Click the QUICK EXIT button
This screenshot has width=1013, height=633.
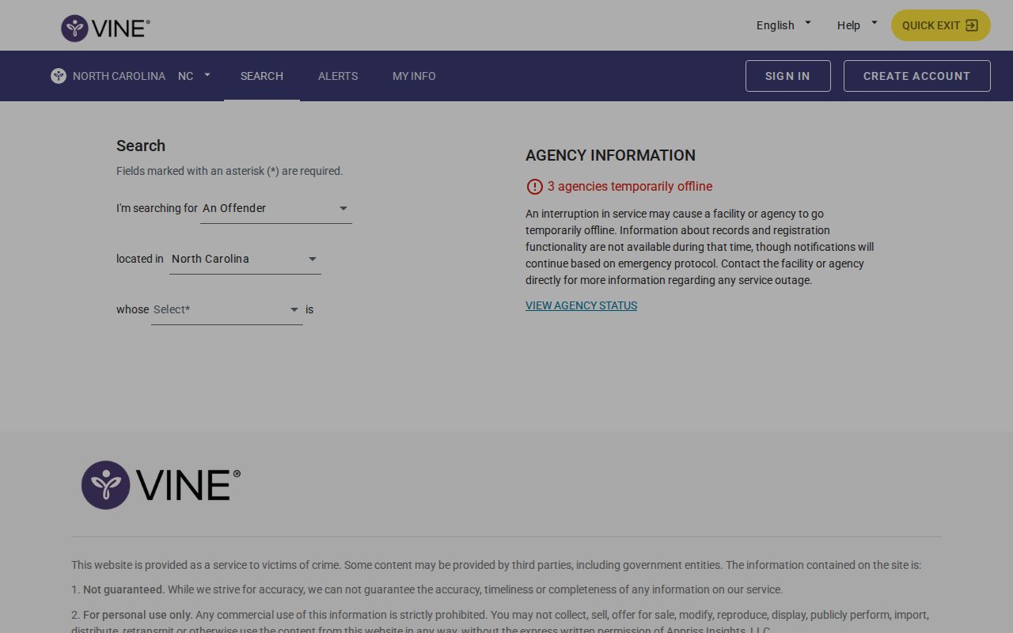click(x=941, y=25)
